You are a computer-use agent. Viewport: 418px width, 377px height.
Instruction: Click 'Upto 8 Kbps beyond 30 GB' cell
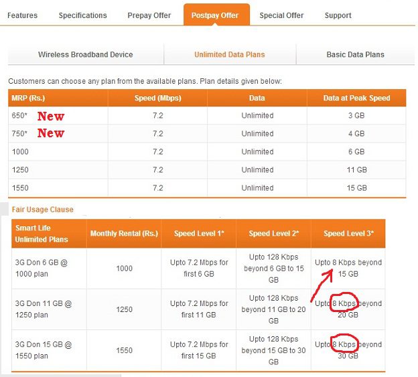coord(348,350)
